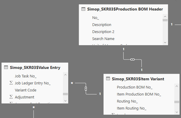
Task: Select the Description 2 field
Action: [103, 32]
